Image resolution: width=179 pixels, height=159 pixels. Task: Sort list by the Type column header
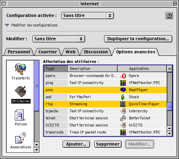pos(56,69)
